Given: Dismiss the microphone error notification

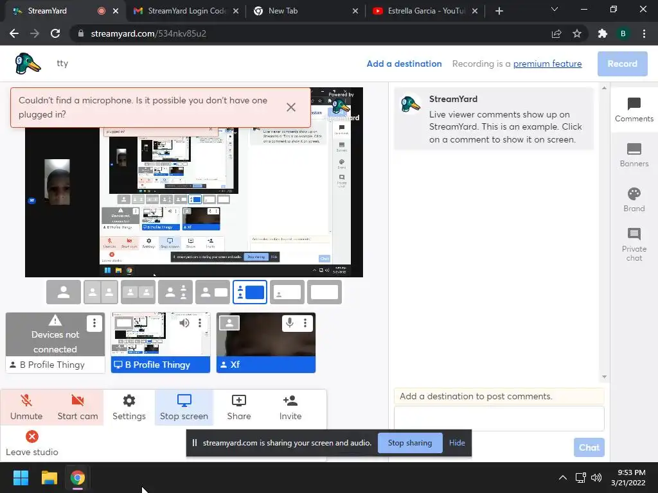Looking at the screenshot, I should point(291,107).
